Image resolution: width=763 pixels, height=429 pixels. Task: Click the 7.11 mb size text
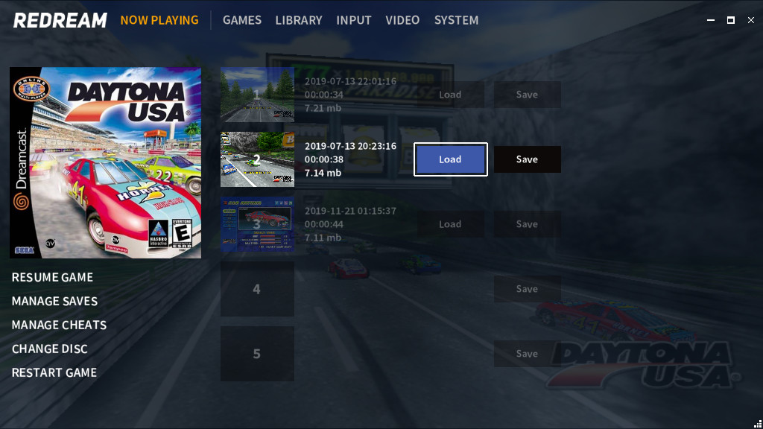click(x=323, y=238)
